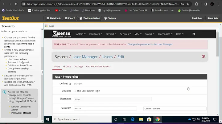Click the Username input field
Screen dimensions: 222x124
113,99
